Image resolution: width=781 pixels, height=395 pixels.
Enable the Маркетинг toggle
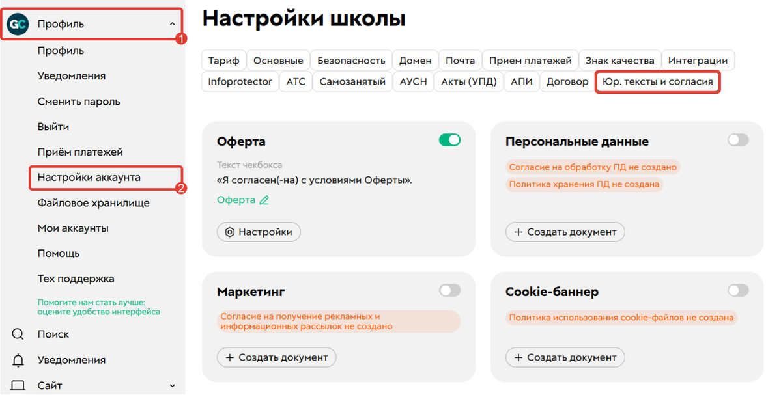point(449,290)
